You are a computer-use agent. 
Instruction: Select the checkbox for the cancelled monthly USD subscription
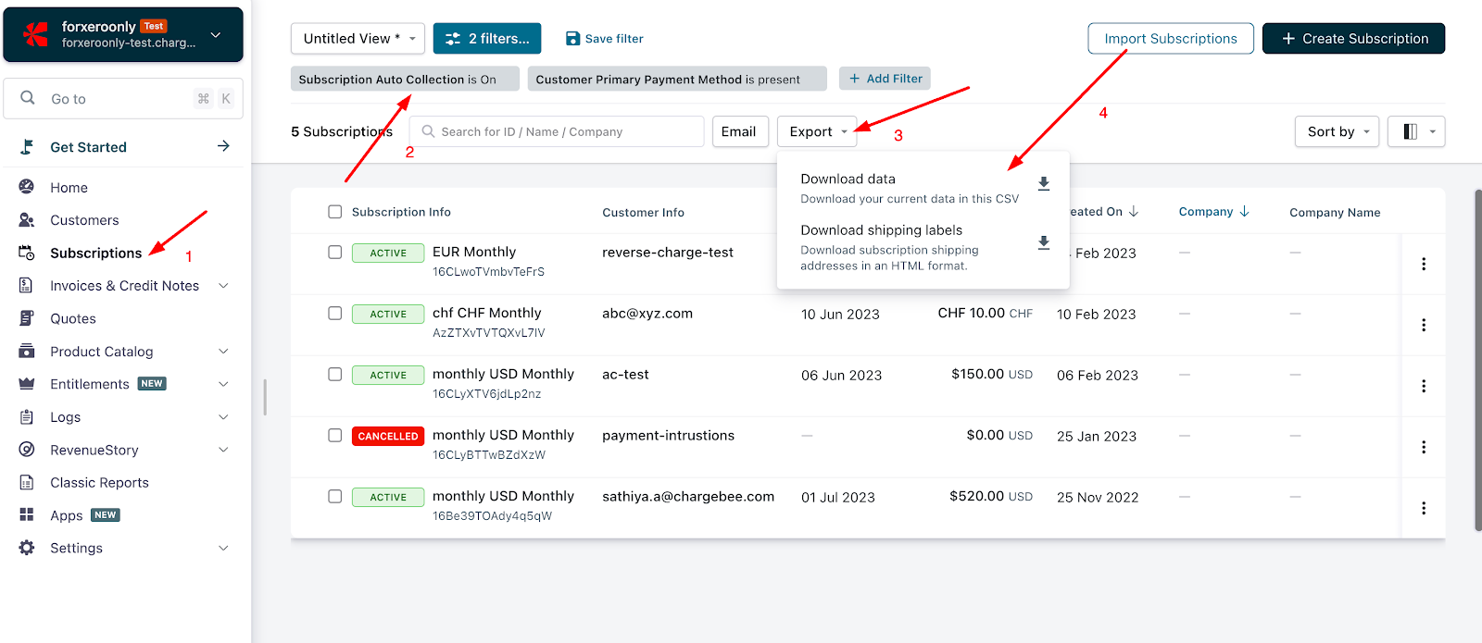pyautogui.click(x=335, y=435)
